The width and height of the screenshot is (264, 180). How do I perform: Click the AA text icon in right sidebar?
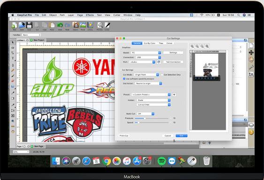coord(251,74)
